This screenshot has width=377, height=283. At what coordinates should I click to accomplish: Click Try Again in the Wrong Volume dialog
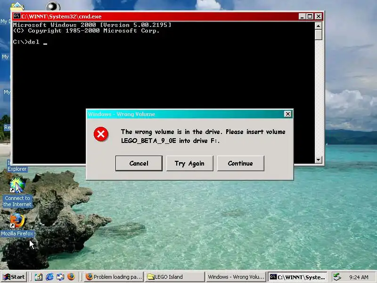point(190,163)
